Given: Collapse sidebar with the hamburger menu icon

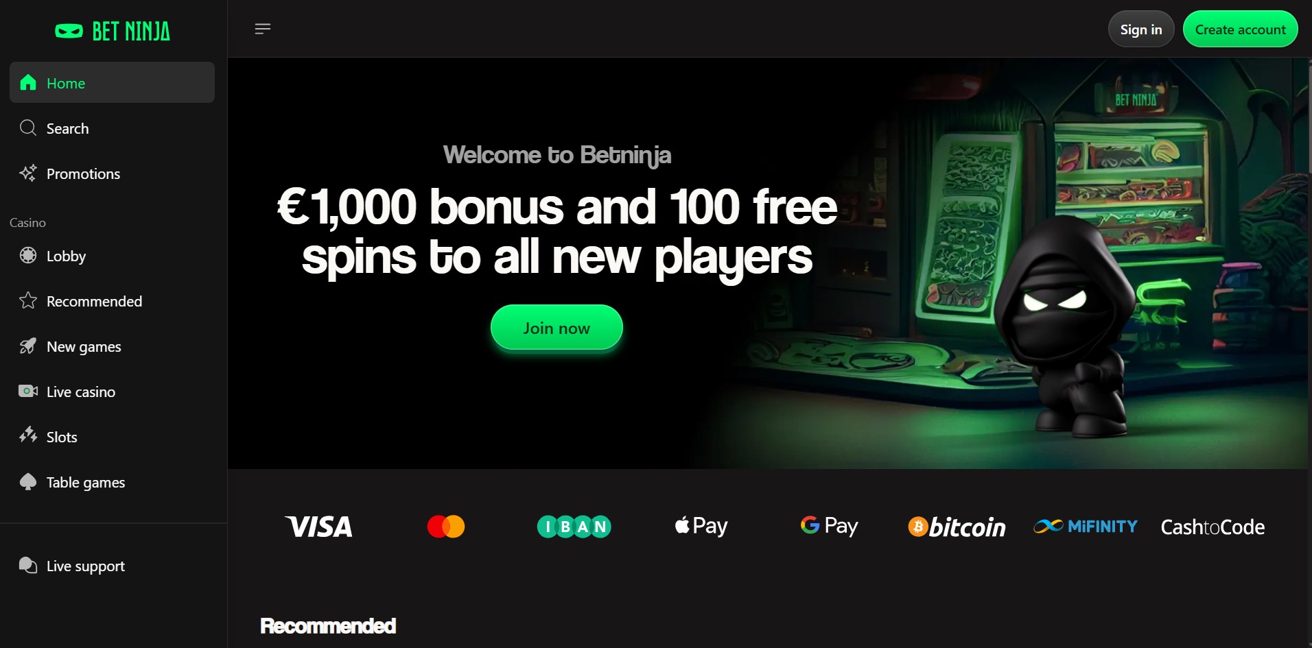Looking at the screenshot, I should (x=263, y=29).
